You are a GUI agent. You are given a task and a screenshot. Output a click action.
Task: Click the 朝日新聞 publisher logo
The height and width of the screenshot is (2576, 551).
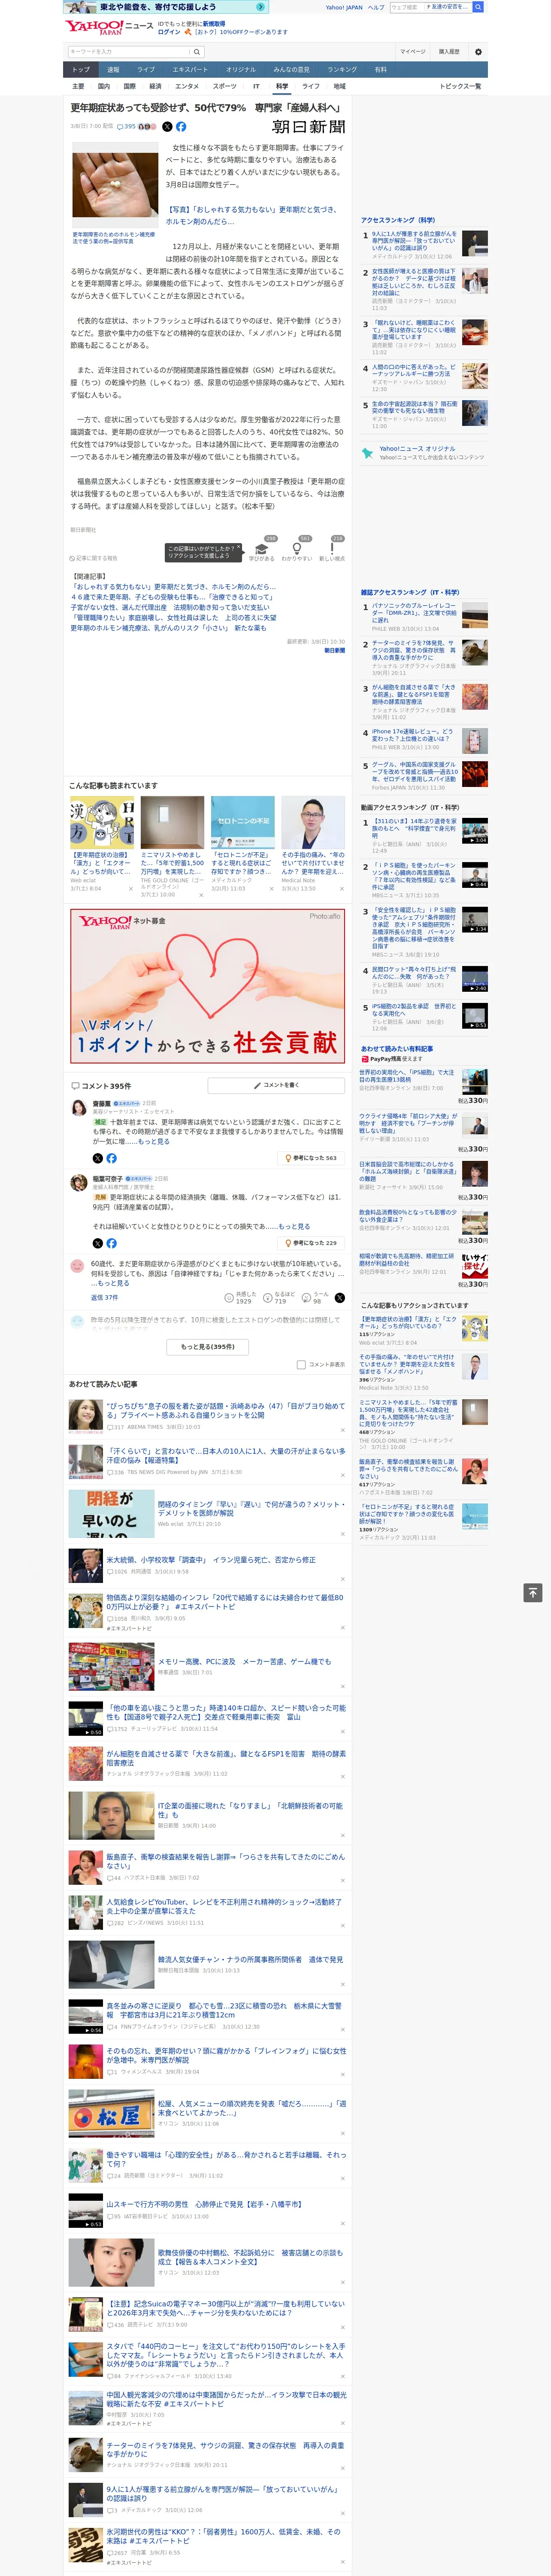(309, 127)
